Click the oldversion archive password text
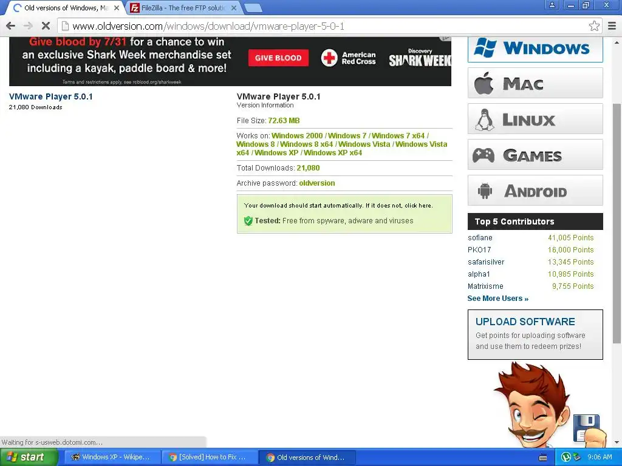 pos(317,183)
